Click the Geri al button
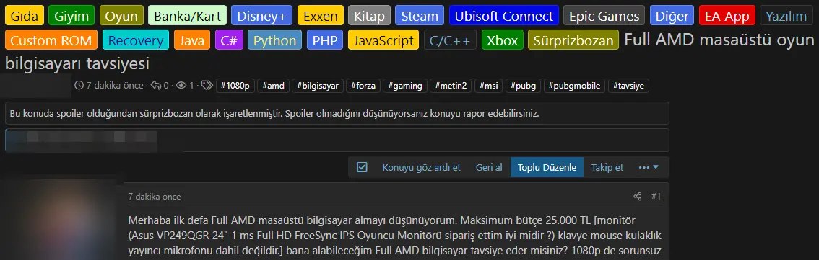Screen dimensions: 819x260 [x=489, y=167]
